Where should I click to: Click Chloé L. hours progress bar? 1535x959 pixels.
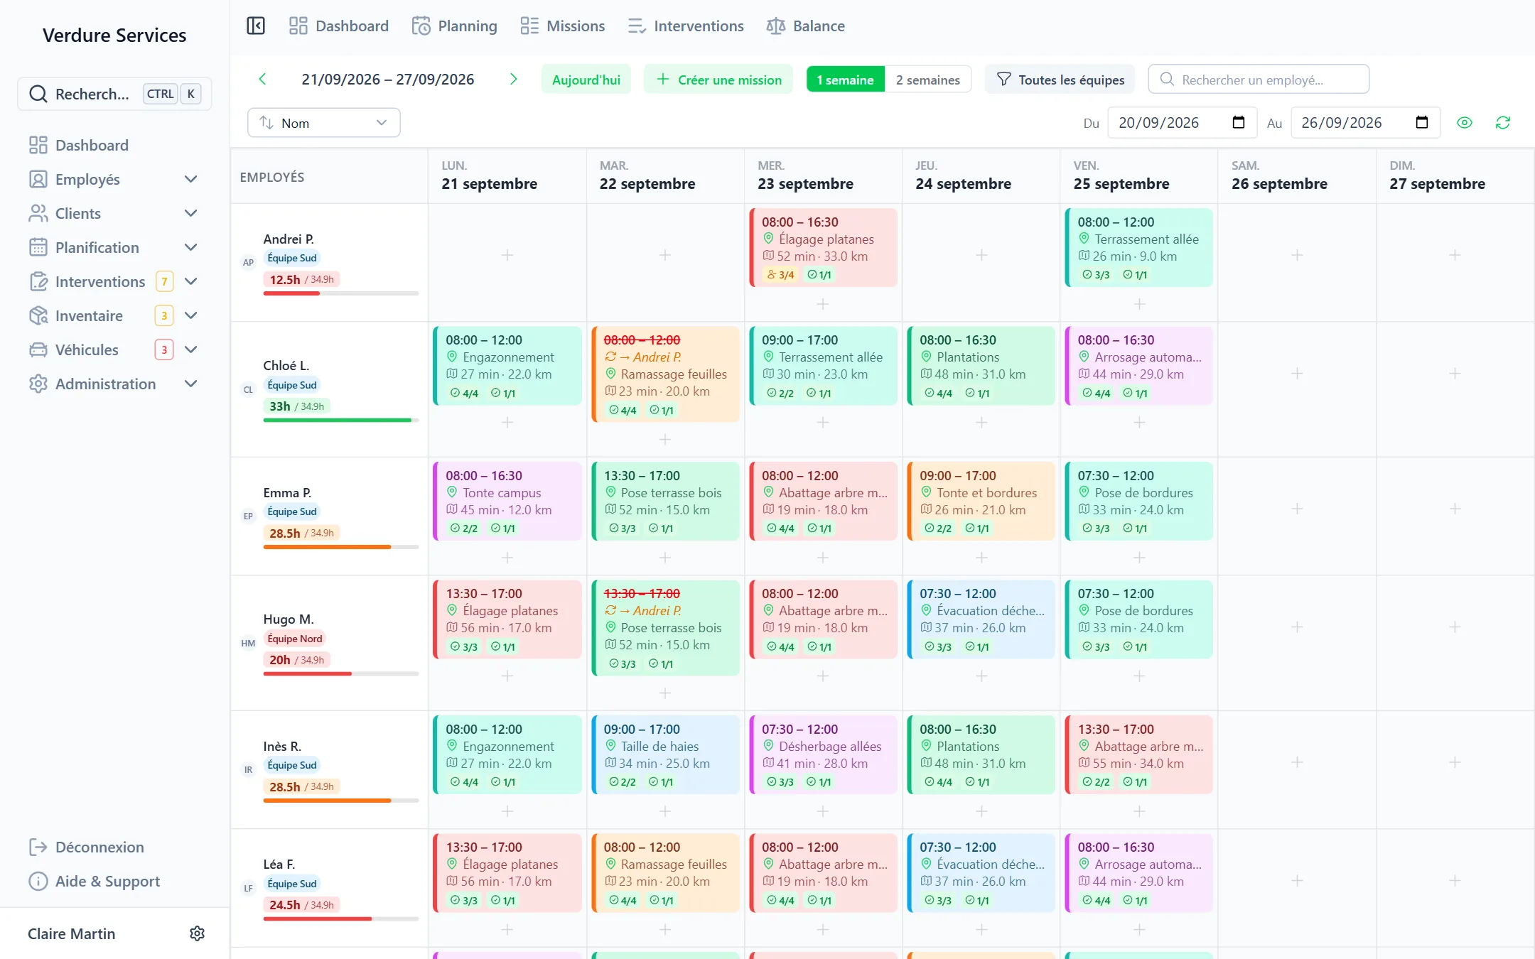[x=341, y=420]
